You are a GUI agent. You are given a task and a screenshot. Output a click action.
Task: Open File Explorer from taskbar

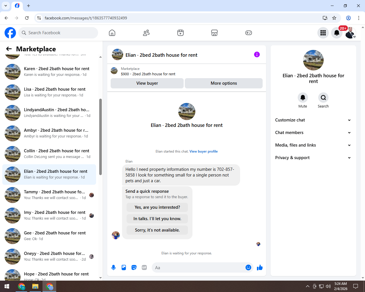pyautogui.click(x=35, y=286)
